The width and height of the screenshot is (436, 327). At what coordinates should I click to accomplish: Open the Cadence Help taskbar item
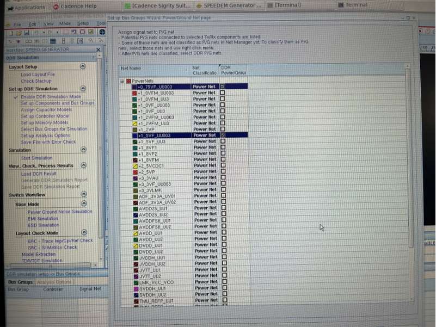click(x=76, y=6)
